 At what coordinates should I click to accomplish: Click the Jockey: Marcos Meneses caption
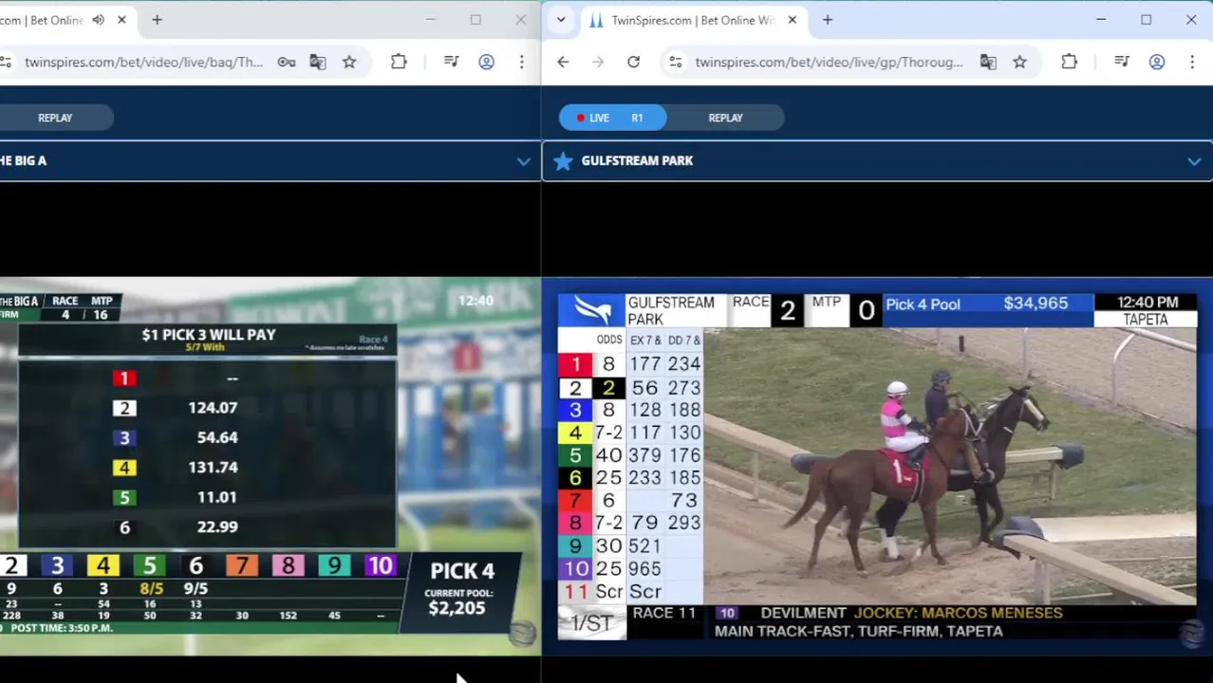[958, 613]
